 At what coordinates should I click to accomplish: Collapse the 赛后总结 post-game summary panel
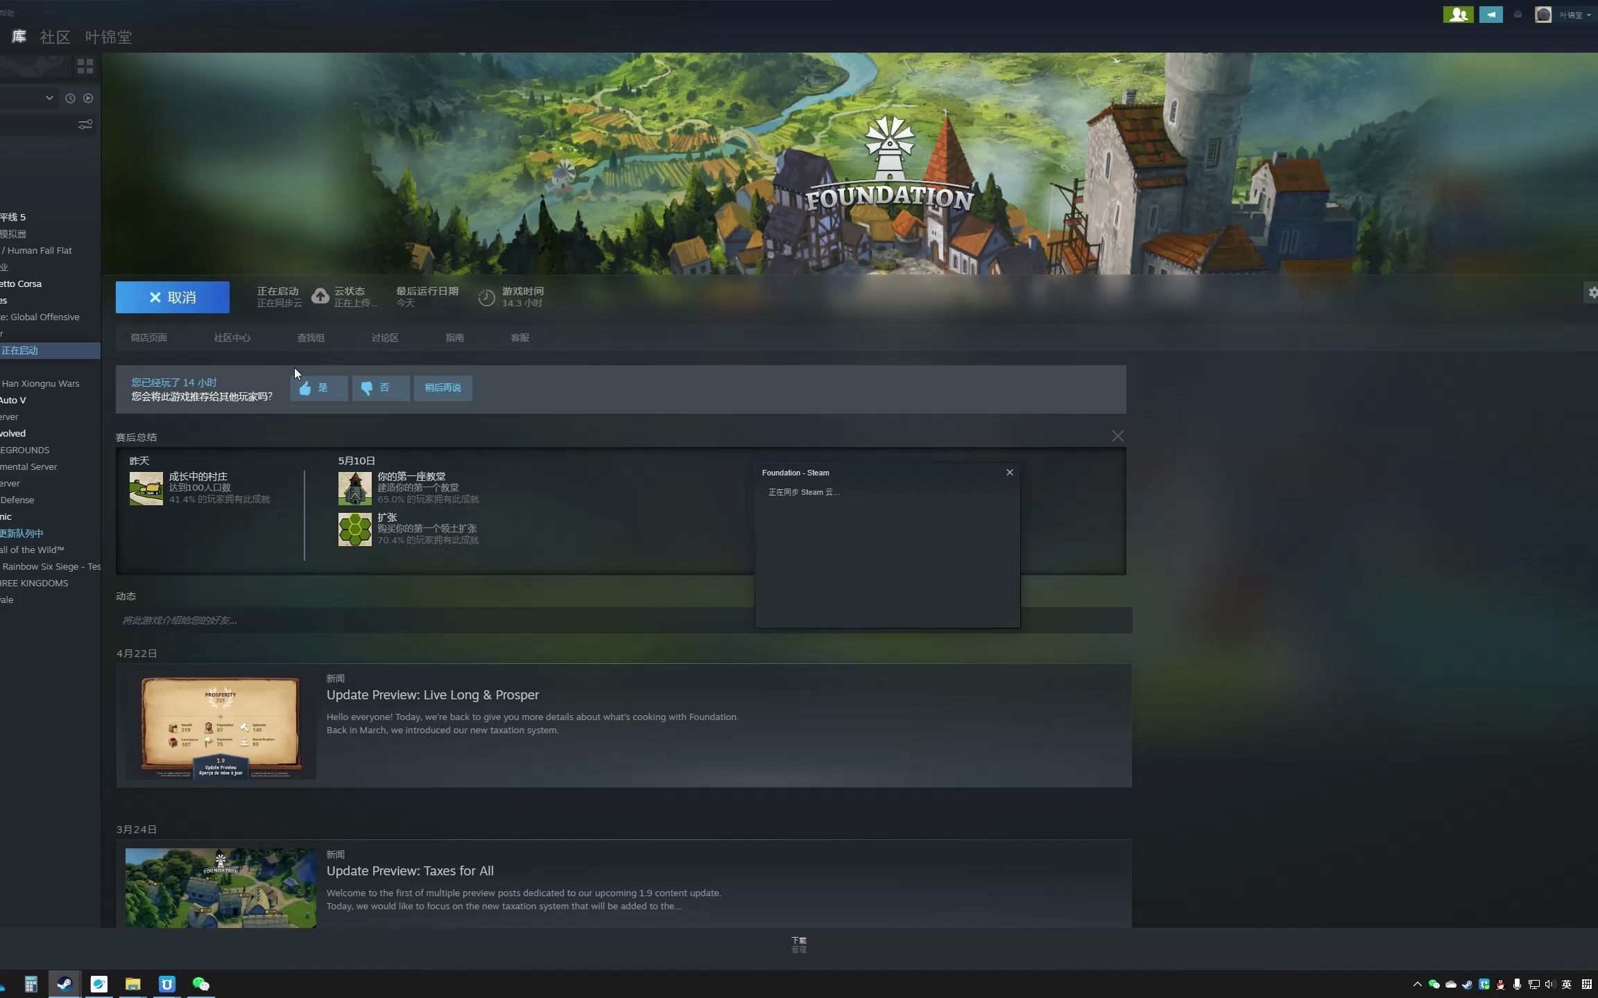click(x=1117, y=436)
